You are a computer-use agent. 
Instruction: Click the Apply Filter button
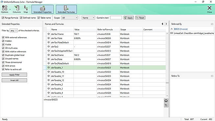coord(14,75)
